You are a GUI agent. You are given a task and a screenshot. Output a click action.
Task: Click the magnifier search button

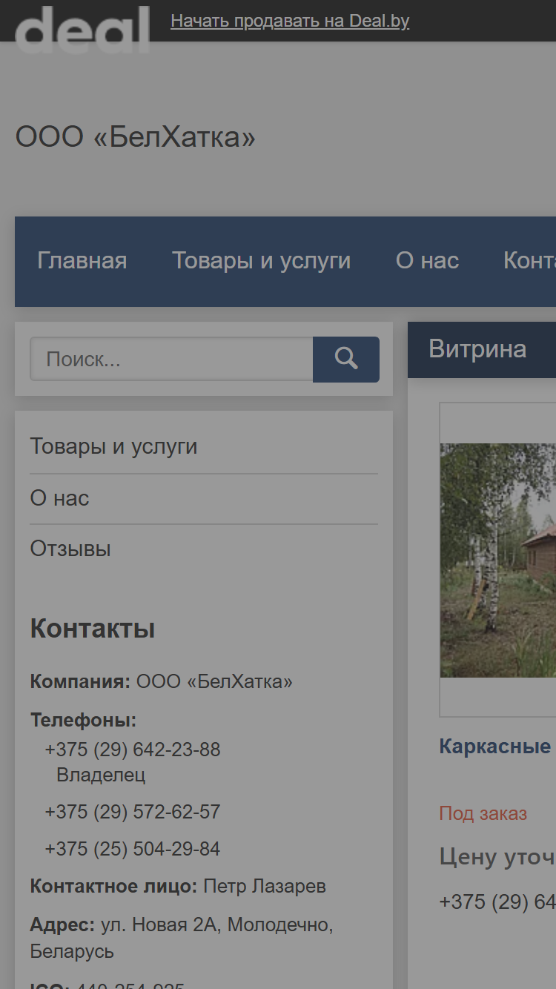(346, 360)
